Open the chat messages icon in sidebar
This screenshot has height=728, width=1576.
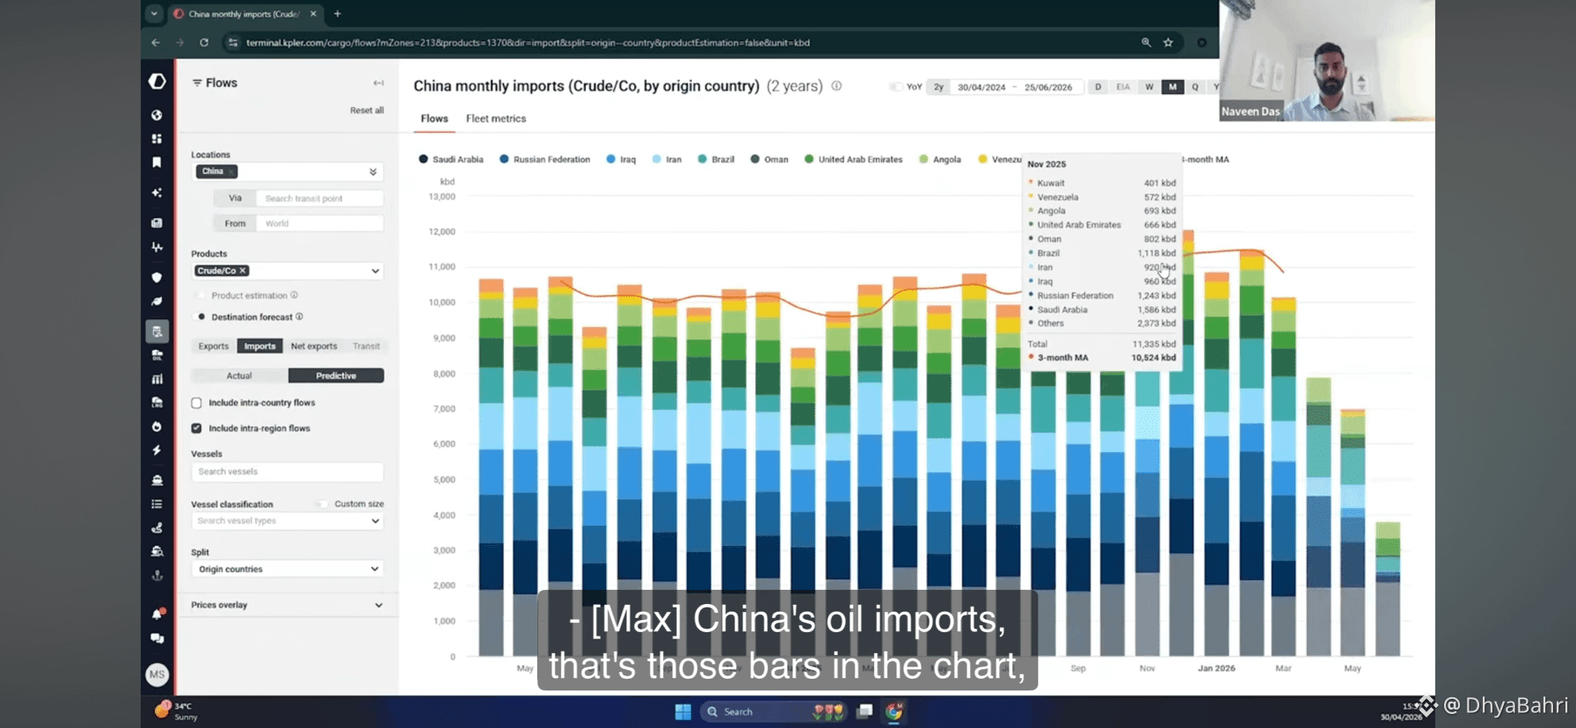(x=157, y=638)
